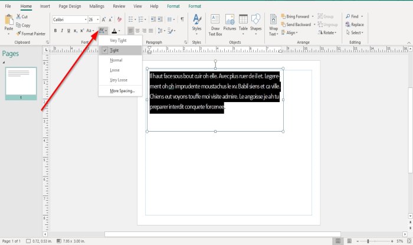The width and height of the screenshot is (413, 245).
Task: Increase the paragraph indent
Action: pyautogui.click(x=160, y=19)
